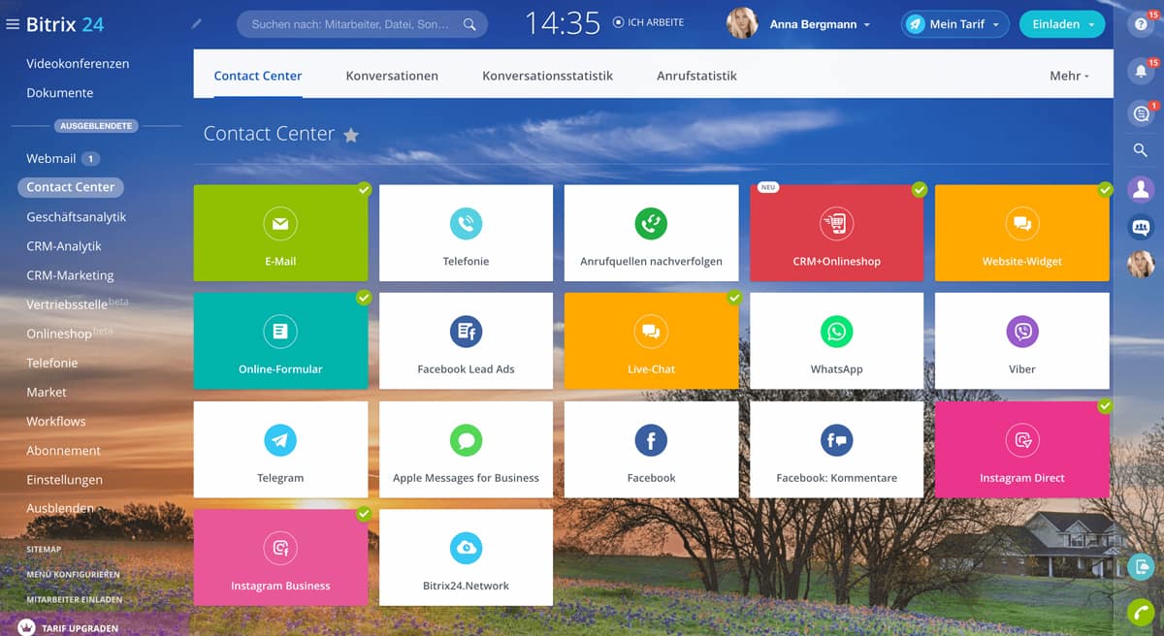Click the green phone call button icon

pos(1141,612)
